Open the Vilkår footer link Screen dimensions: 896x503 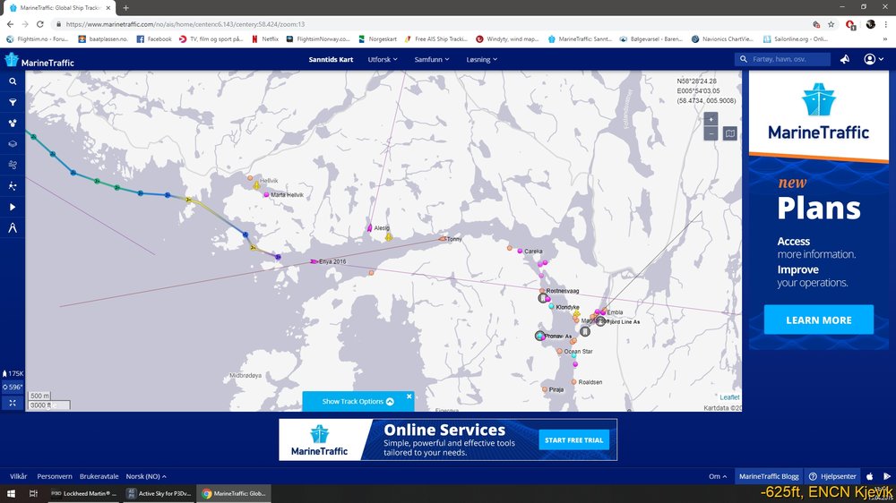click(x=18, y=476)
